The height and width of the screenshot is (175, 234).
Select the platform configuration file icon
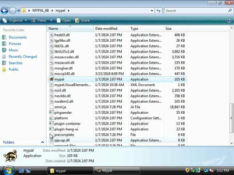coord(51,118)
